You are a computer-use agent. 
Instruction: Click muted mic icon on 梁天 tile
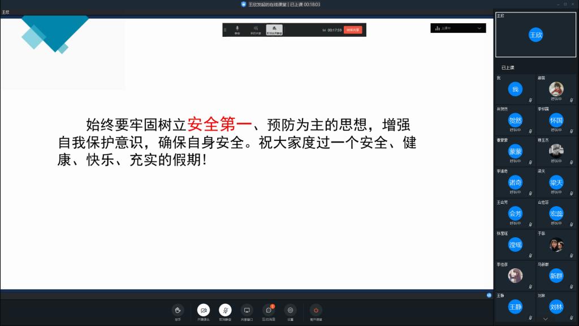(571, 194)
